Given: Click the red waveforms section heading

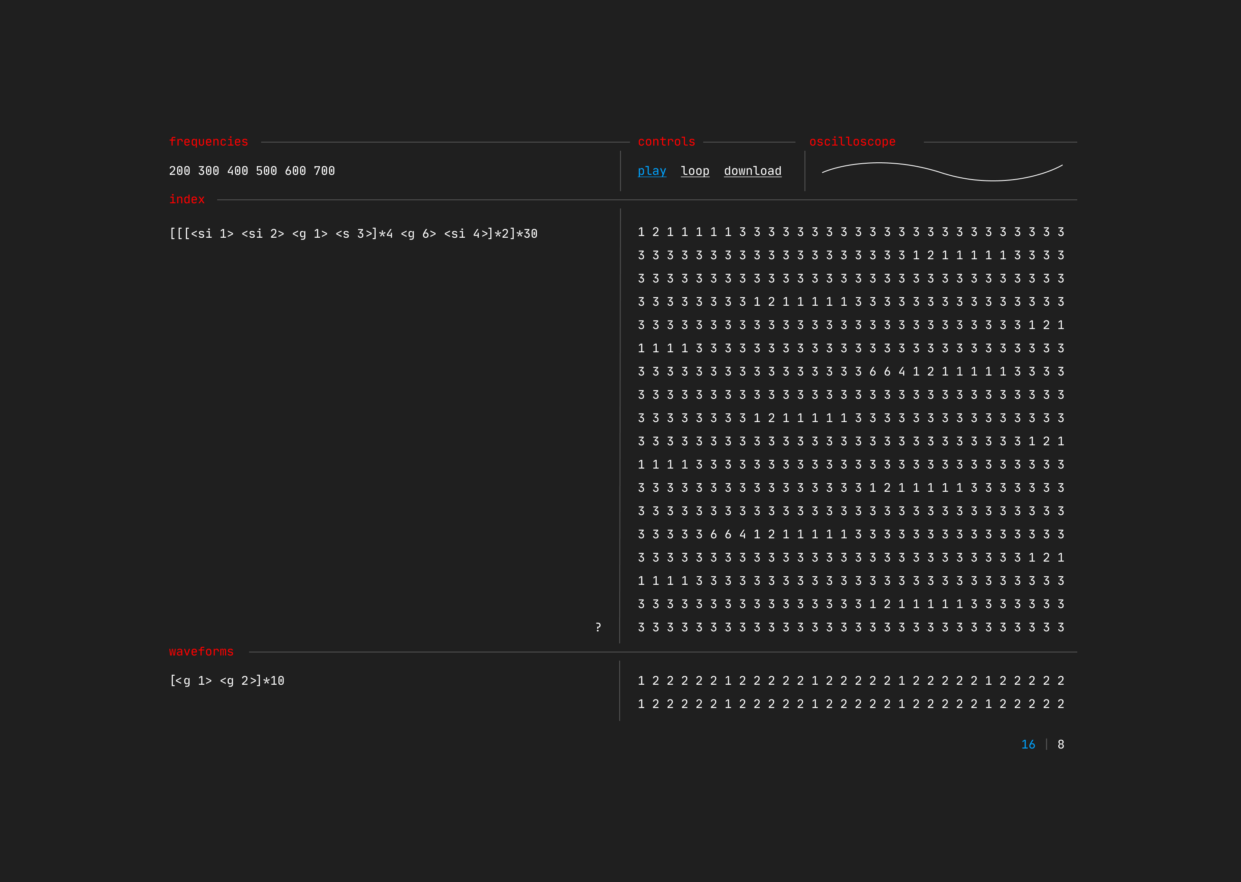Looking at the screenshot, I should (x=201, y=652).
